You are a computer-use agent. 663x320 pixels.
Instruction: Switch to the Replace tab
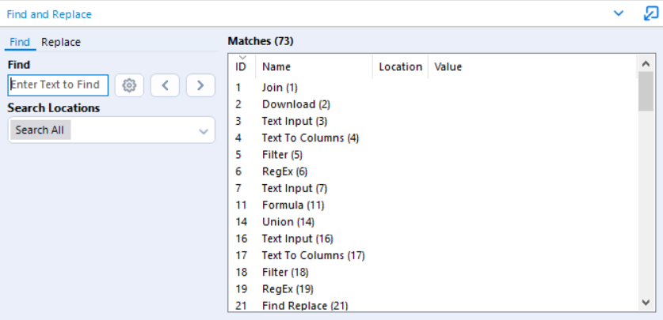pos(61,42)
